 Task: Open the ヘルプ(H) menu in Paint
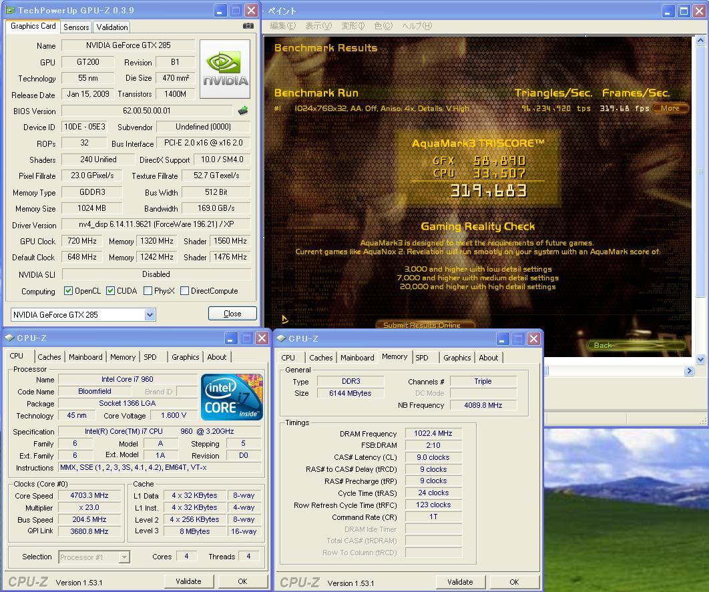(x=417, y=26)
